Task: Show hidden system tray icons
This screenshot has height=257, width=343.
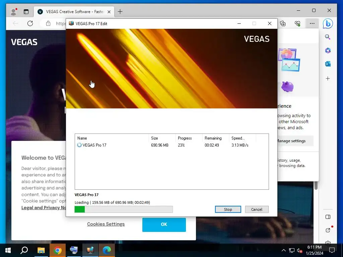Action: (283, 250)
